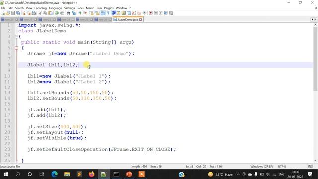
Task: Toggle the Document Map panel icon
Action: pos(124,13)
